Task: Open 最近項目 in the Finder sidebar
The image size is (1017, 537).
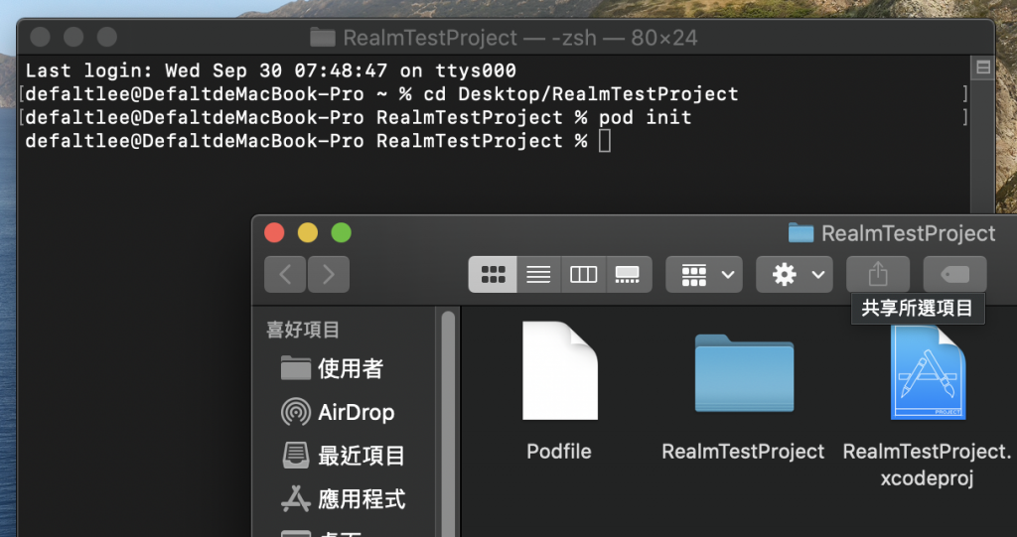Action: [x=343, y=456]
